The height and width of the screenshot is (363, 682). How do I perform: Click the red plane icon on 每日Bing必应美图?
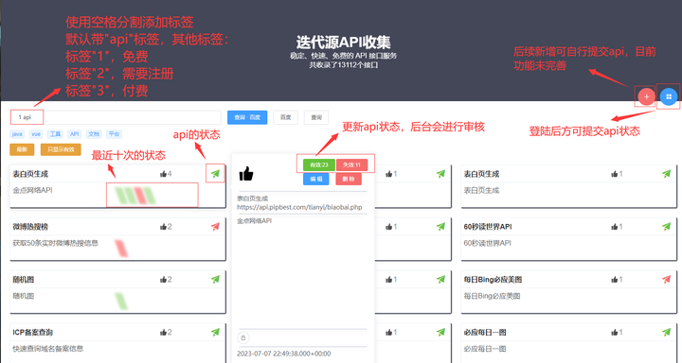tap(666, 280)
